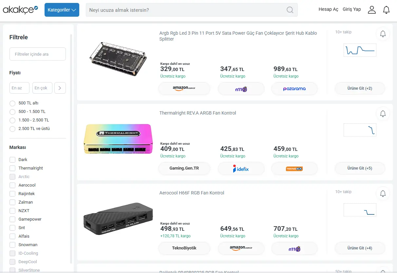Open TeknoBiyotik seller offer

(x=184, y=248)
